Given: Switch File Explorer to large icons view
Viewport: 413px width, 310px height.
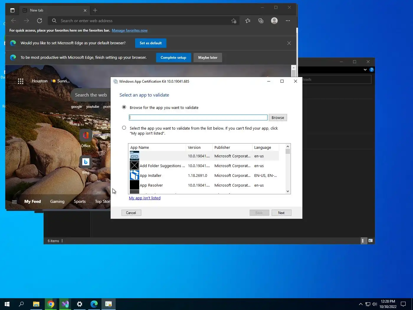Looking at the screenshot, I should click(371, 241).
